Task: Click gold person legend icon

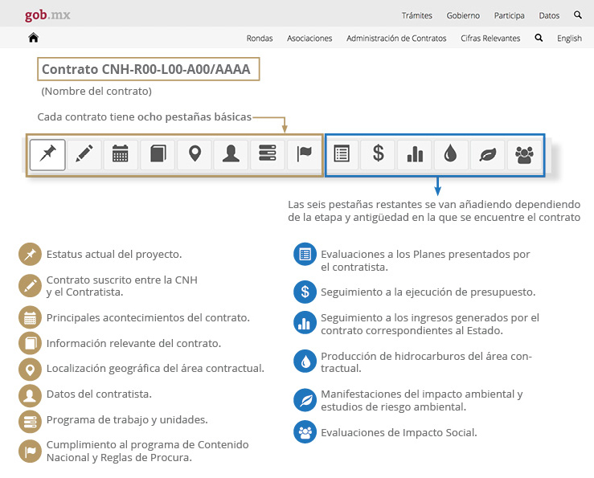Action: pos(30,395)
